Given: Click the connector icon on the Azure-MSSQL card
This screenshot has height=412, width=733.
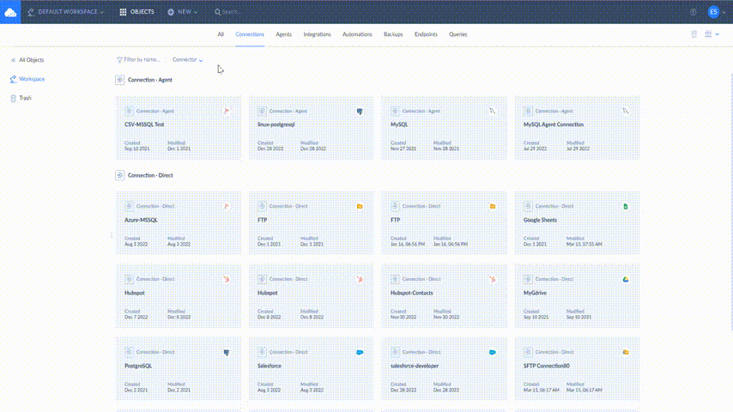Looking at the screenshot, I should click(x=227, y=206).
